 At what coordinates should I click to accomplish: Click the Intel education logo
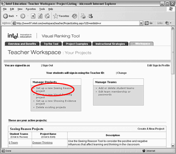20,36
